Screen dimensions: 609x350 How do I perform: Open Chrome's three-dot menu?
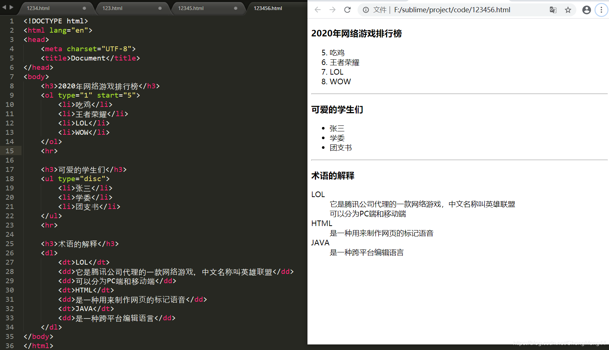point(601,10)
